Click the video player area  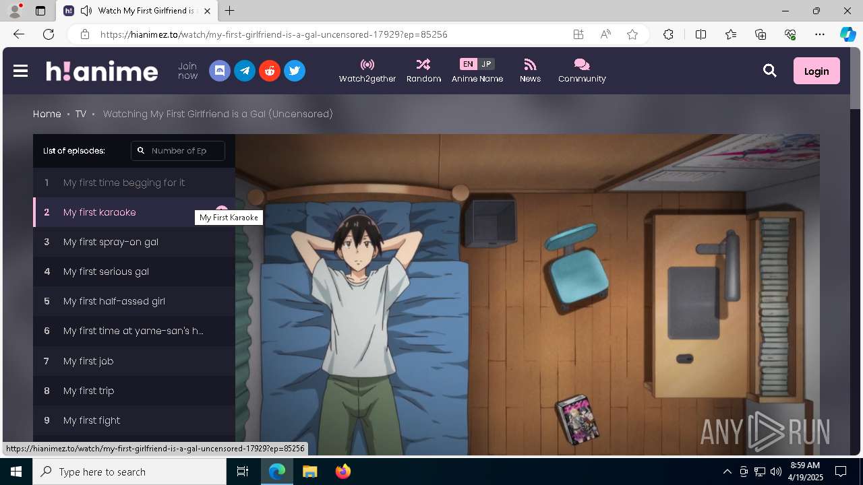point(527,294)
